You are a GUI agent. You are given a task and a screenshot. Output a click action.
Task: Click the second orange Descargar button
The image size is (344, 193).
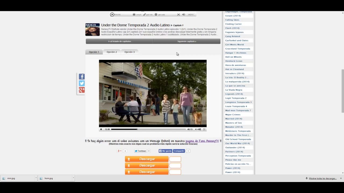(x=147, y=165)
